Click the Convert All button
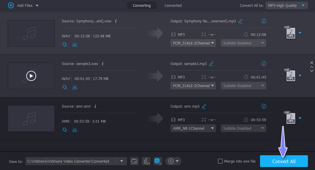Viewport: 315px width, 170px height. 283,161
